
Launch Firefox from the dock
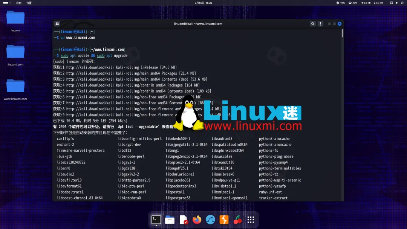197,220
